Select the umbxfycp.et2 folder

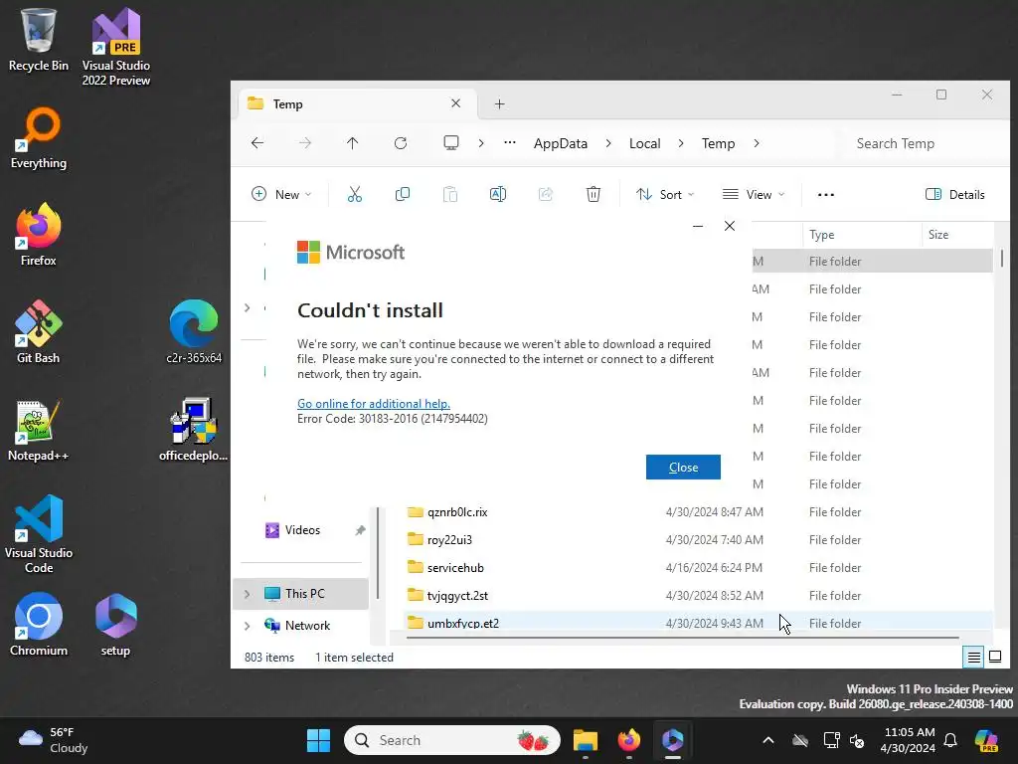click(x=698, y=623)
